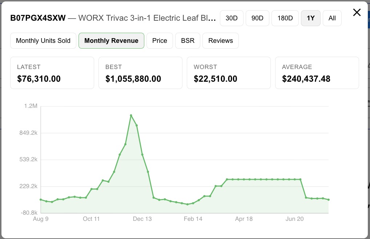This screenshot has width=370, height=239.
Task: Click the Apr 18 x-axis label
Action: 244,219
